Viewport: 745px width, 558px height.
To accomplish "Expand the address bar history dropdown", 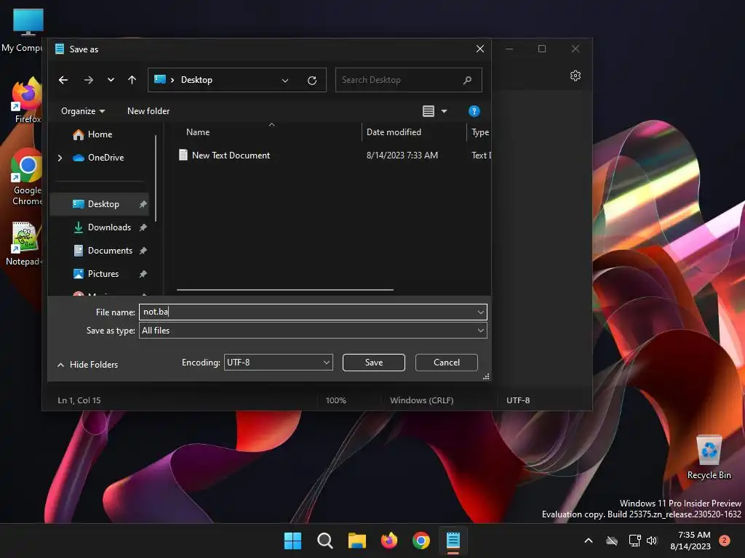I will [285, 80].
